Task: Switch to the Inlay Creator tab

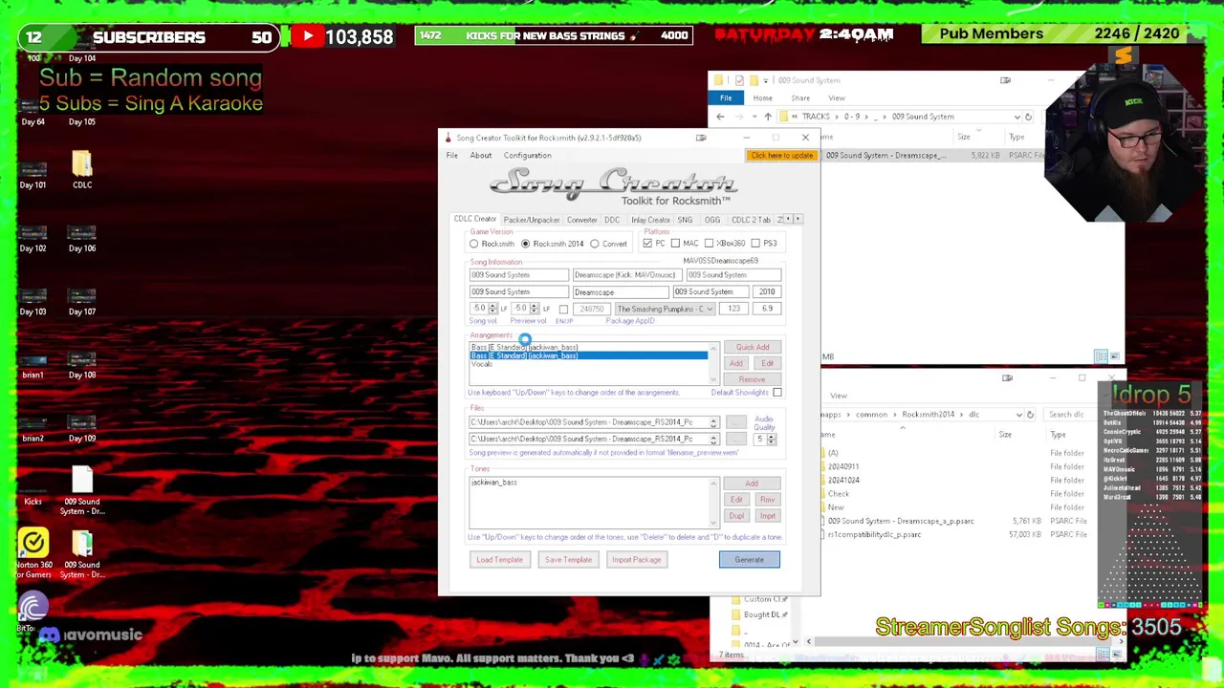Action: 650,220
